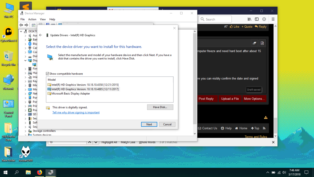The height and width of the screenshot is (177, 314).
Task: Collapse the DESKTOP root node
Action: pyautogui.click(x=21, y=31)
